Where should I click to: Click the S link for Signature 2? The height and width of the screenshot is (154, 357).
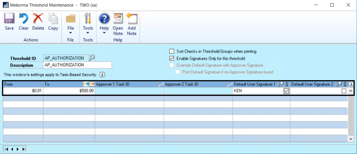345,84
